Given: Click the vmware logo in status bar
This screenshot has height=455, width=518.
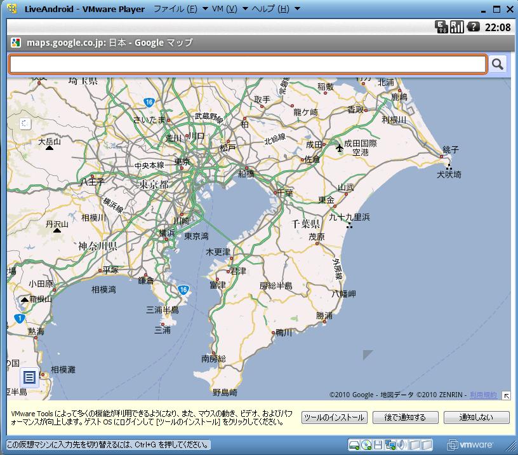Looking at the screenshot, I should click(470, 445).
